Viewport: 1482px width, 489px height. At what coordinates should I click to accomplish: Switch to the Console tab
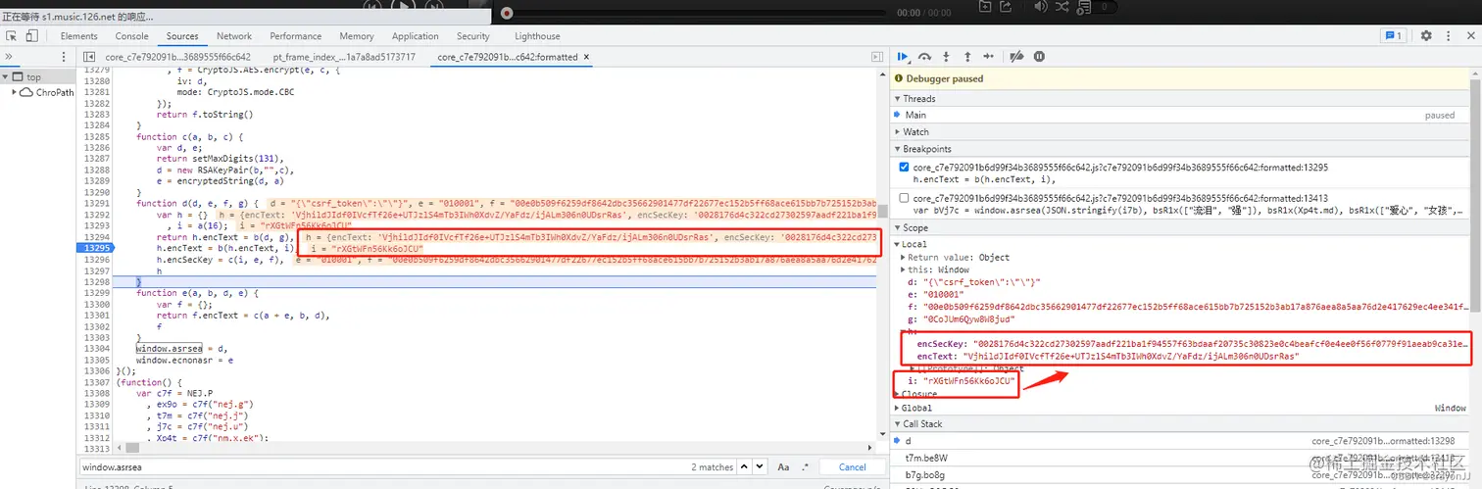(x=132, y=36)
